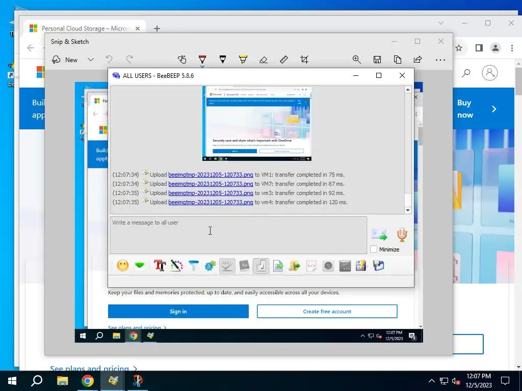Open the chat text color picker
Viewport: 522px width, 391px height.
[177, 266]
